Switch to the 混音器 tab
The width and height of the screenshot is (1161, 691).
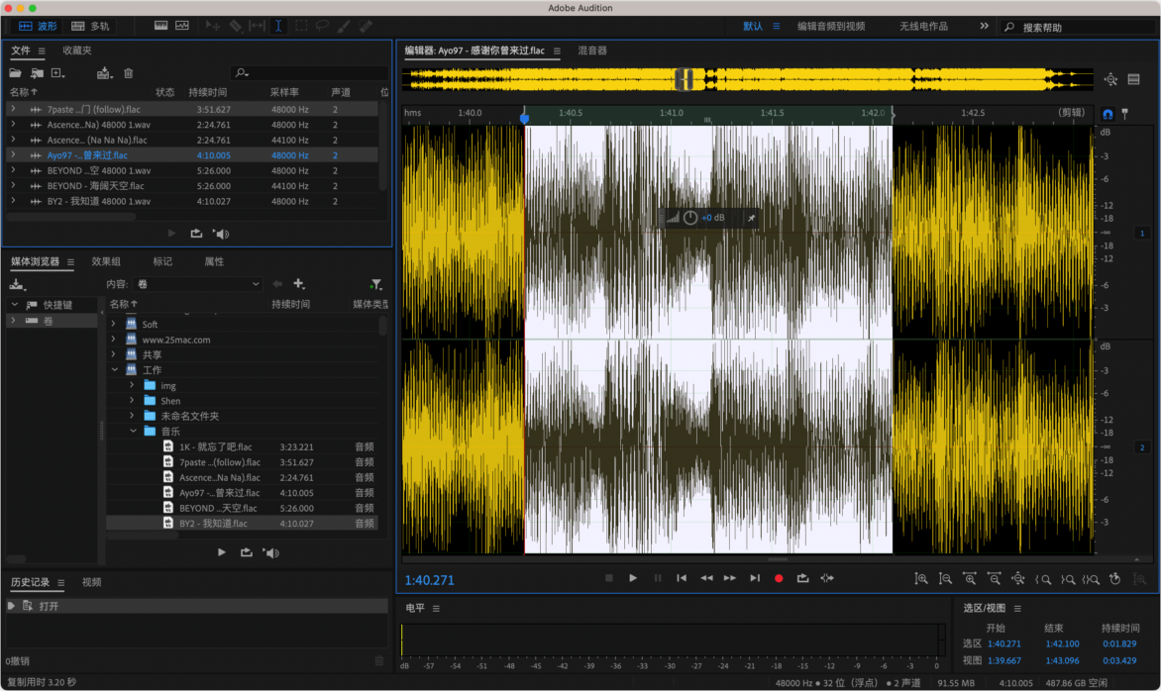pos(592,51)
